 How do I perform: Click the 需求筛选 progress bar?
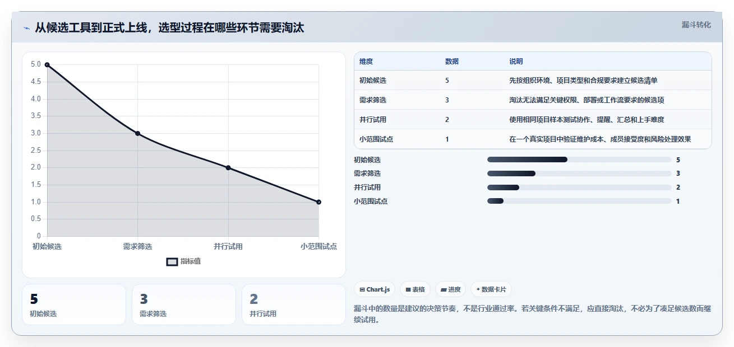click(579, 173)
